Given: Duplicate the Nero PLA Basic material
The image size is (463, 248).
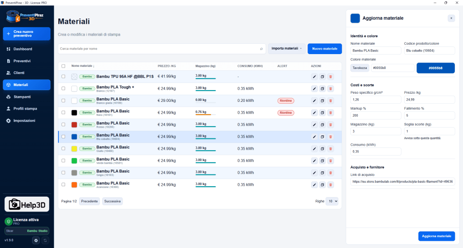Looking at the screenshot, I should tap(322, 113).
